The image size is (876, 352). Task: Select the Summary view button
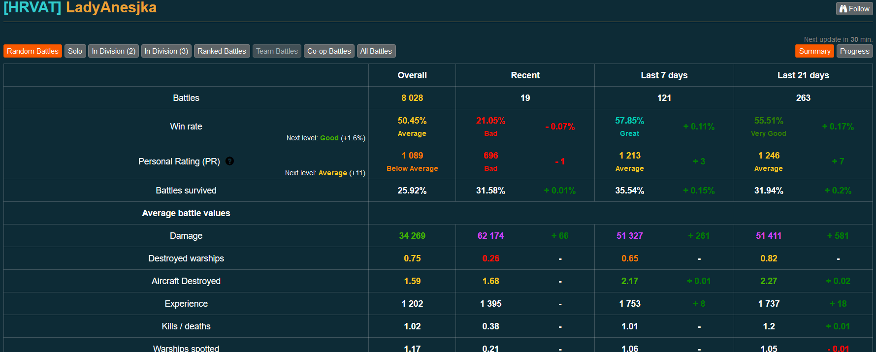coord(814,51)
